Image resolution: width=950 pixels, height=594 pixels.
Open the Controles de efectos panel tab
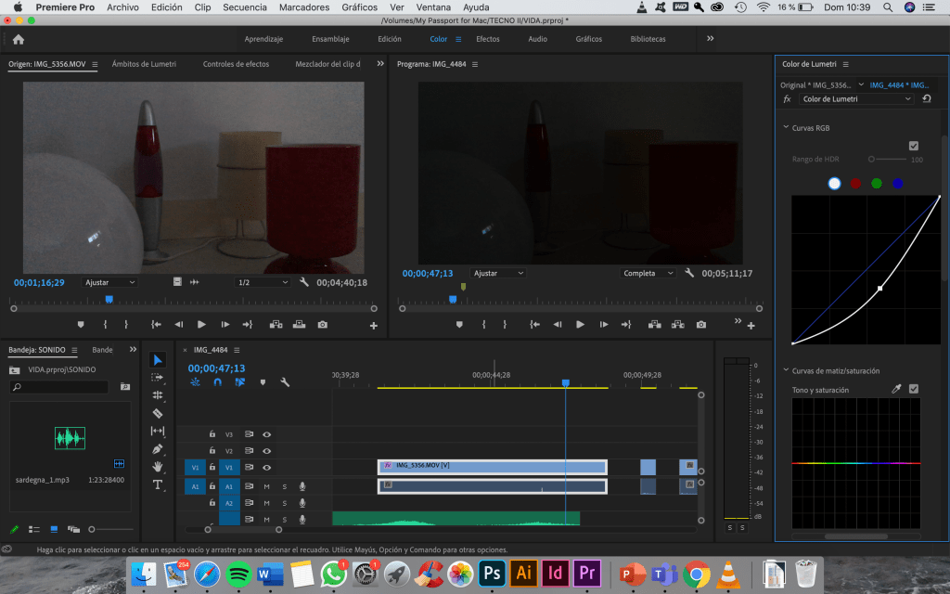point(237,64)
